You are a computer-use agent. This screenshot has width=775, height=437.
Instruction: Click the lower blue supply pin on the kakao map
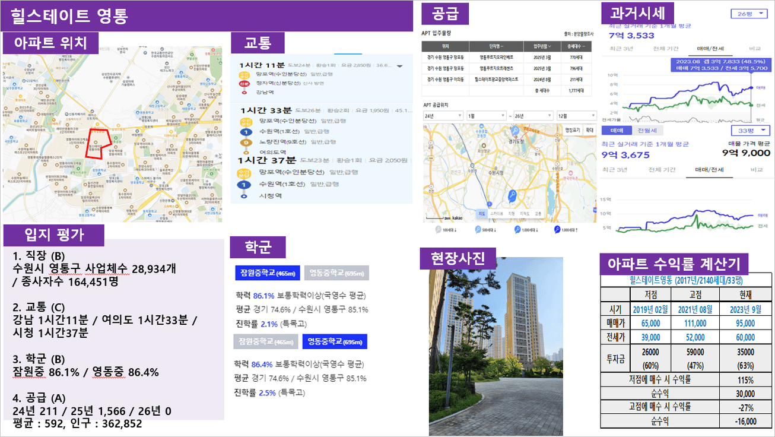[x=512, y=196]
